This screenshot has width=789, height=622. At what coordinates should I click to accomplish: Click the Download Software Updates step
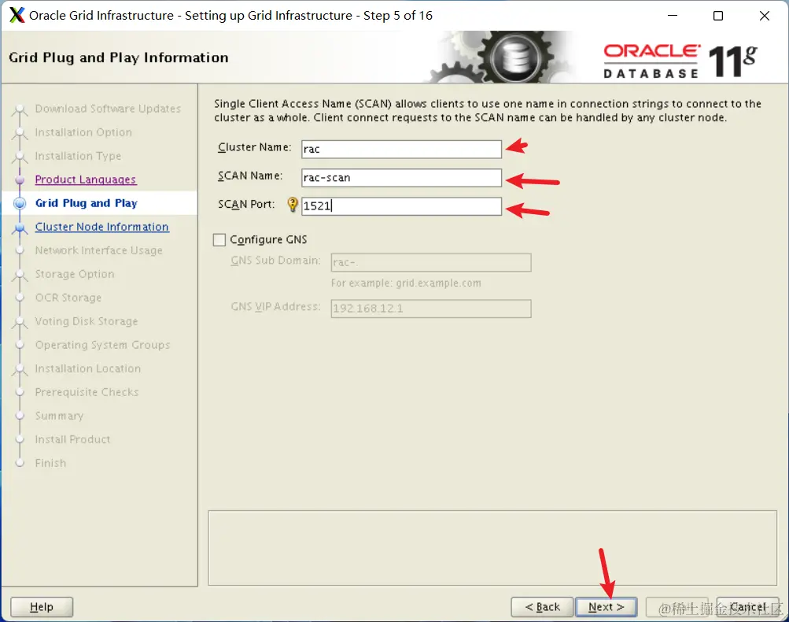click(108, 109)
